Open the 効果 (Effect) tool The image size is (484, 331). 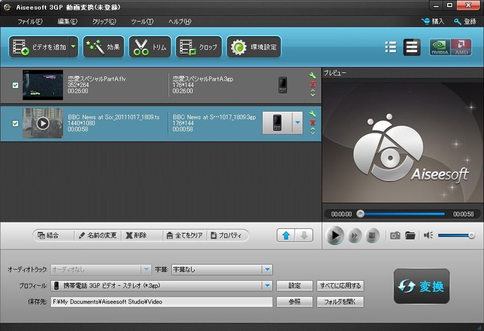click(103, 47)
